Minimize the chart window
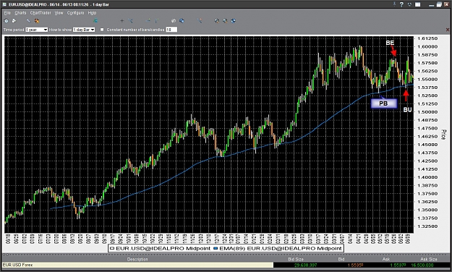The image size is (452, 272). 431,5
